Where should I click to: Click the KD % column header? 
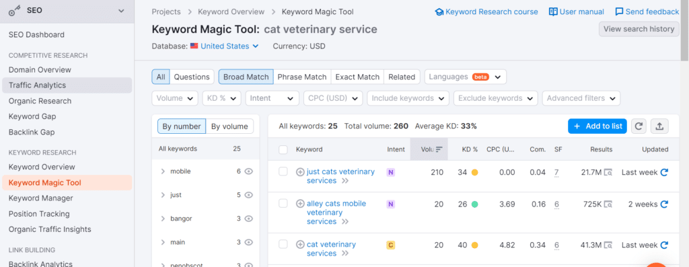470,149
